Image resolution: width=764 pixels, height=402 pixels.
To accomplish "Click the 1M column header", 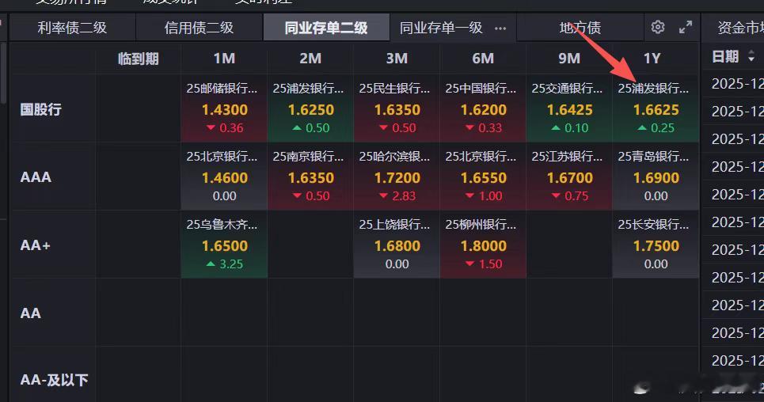I will coord(224,59).
